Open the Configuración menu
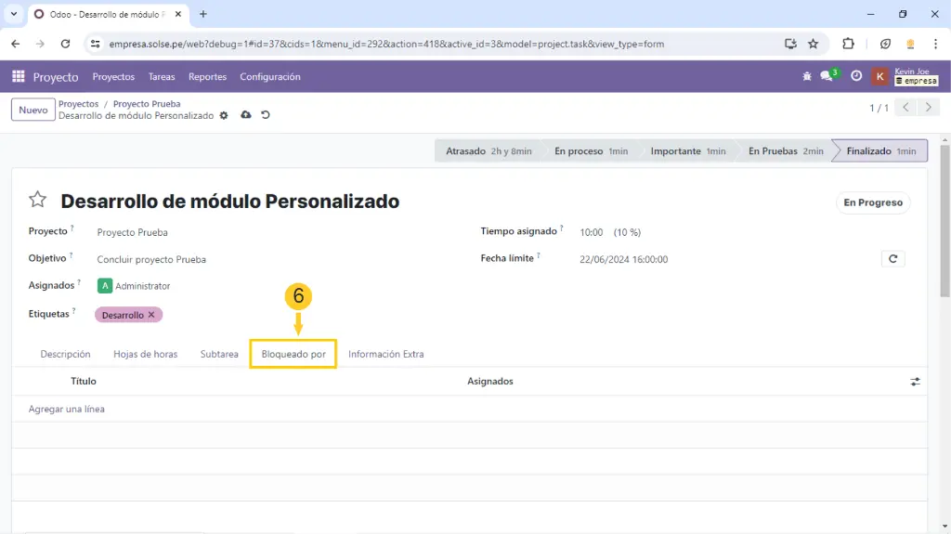951x534 pixels. click(270, 77)
